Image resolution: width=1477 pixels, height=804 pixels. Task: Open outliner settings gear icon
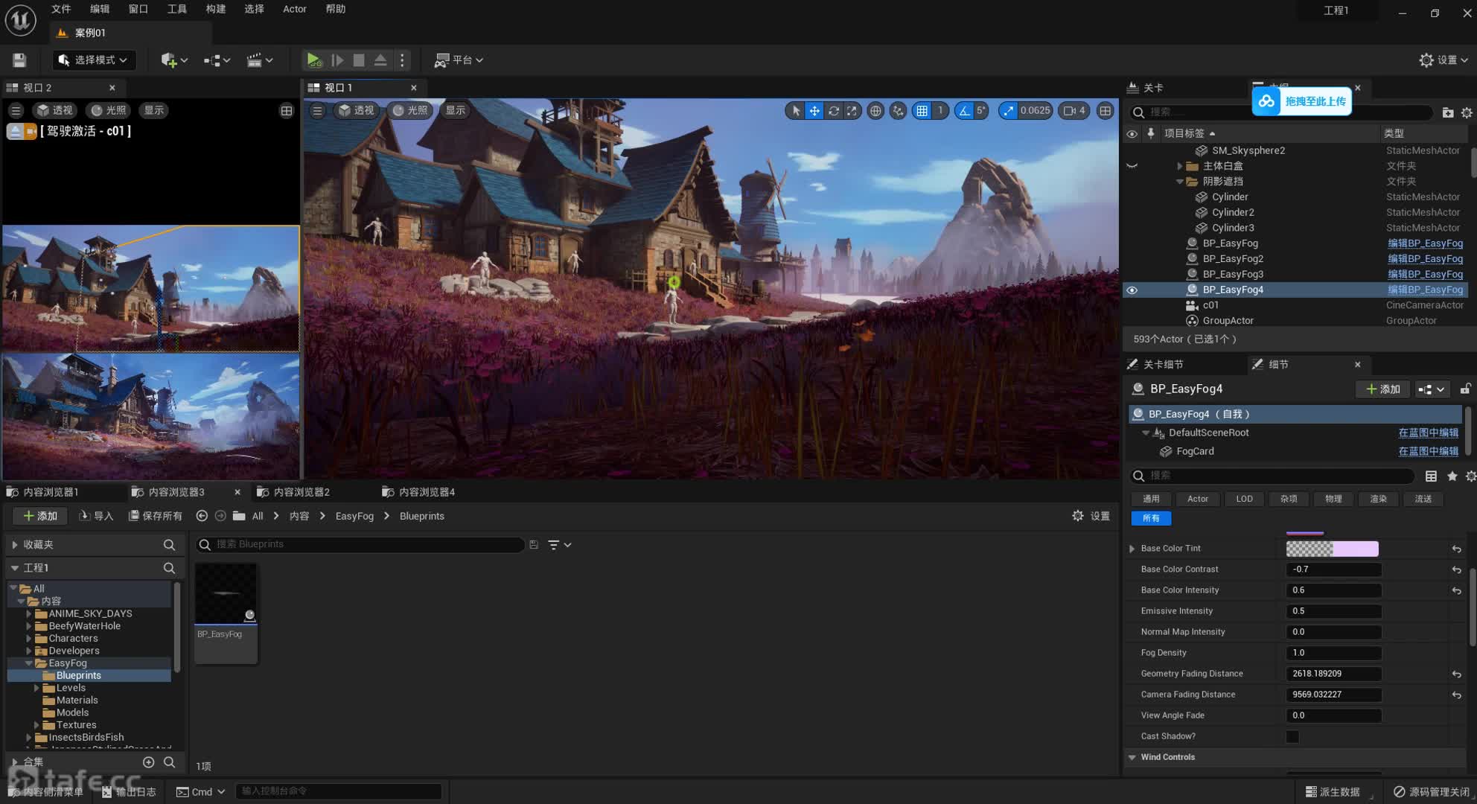1467,112
